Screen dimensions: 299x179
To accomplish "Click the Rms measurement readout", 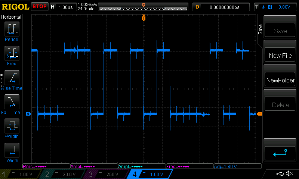I will pos(46,166).
